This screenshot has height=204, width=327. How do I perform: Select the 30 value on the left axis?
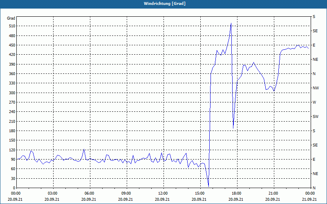coord(13,178)
